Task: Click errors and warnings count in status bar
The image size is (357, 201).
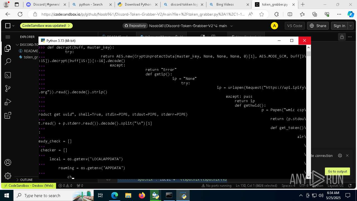Action: pyautogui.click(x=65, y=186)
